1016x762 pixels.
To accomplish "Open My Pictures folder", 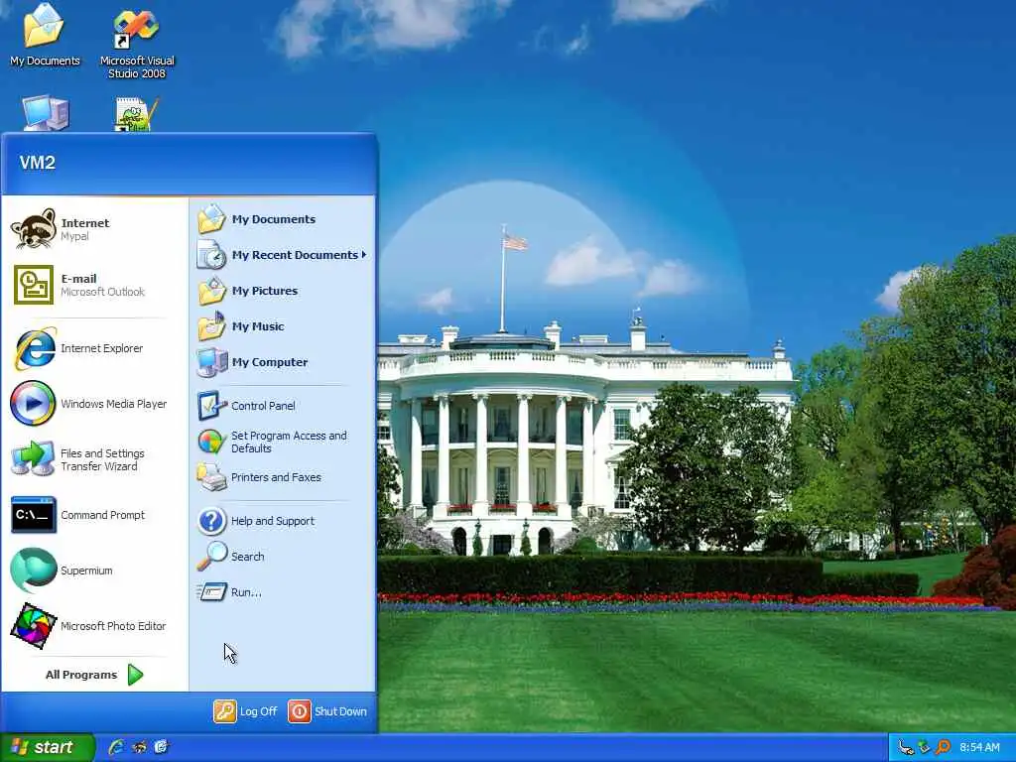I will click(x=282, y=291).
